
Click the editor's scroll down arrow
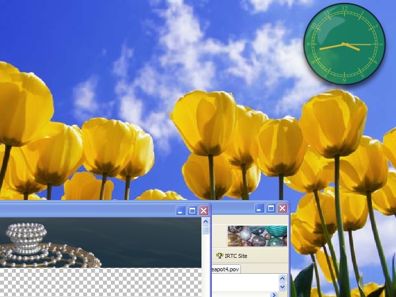point(282,287)
